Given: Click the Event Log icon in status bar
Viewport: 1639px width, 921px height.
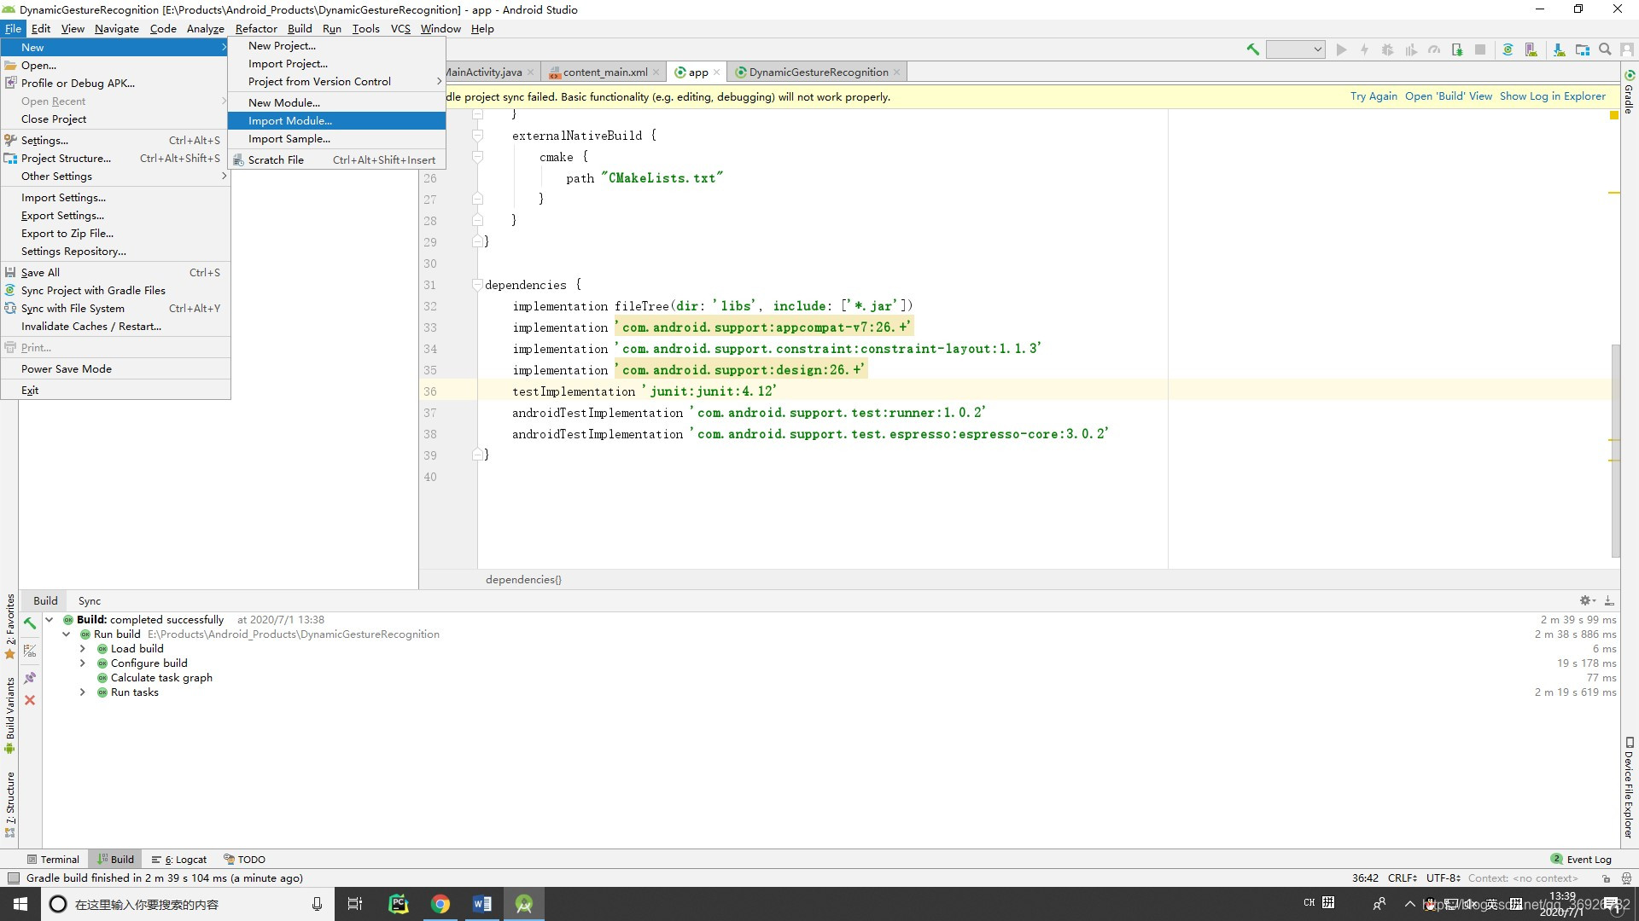Looking at the screenshot, I should click(1559, 858).
